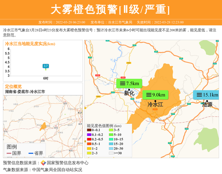Click the 10~15 teal legend swatch
222x174 pixels.
[111, 139]
